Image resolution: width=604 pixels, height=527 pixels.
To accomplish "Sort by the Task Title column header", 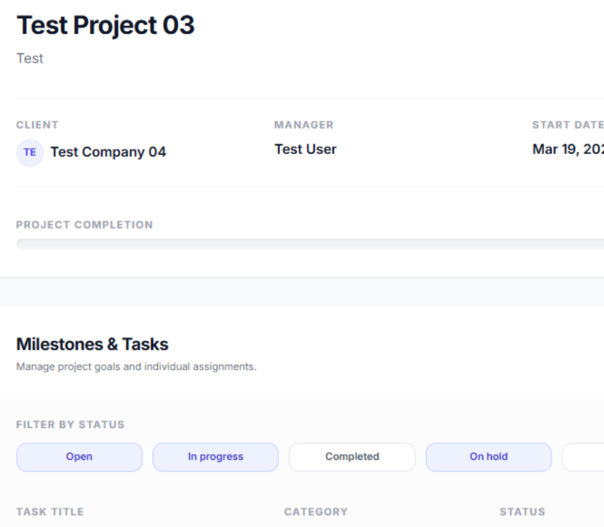I will coord(50,512).
